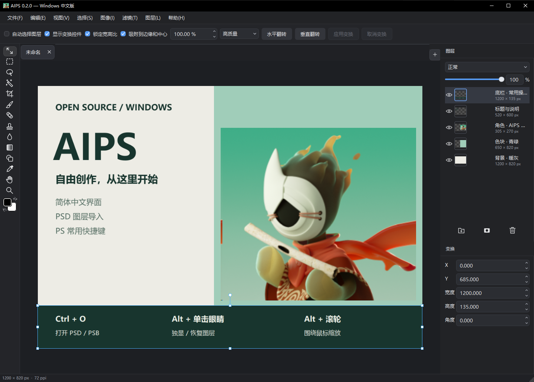Click the increase arrow of the X field

526,263
